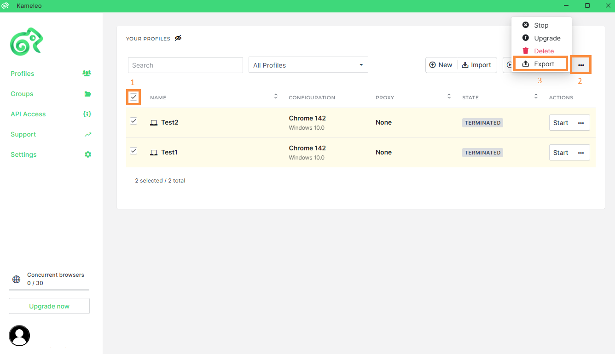Click the Stop icon in the popup menu
This screenshot has height=354, width=615.
click(526, 25)
